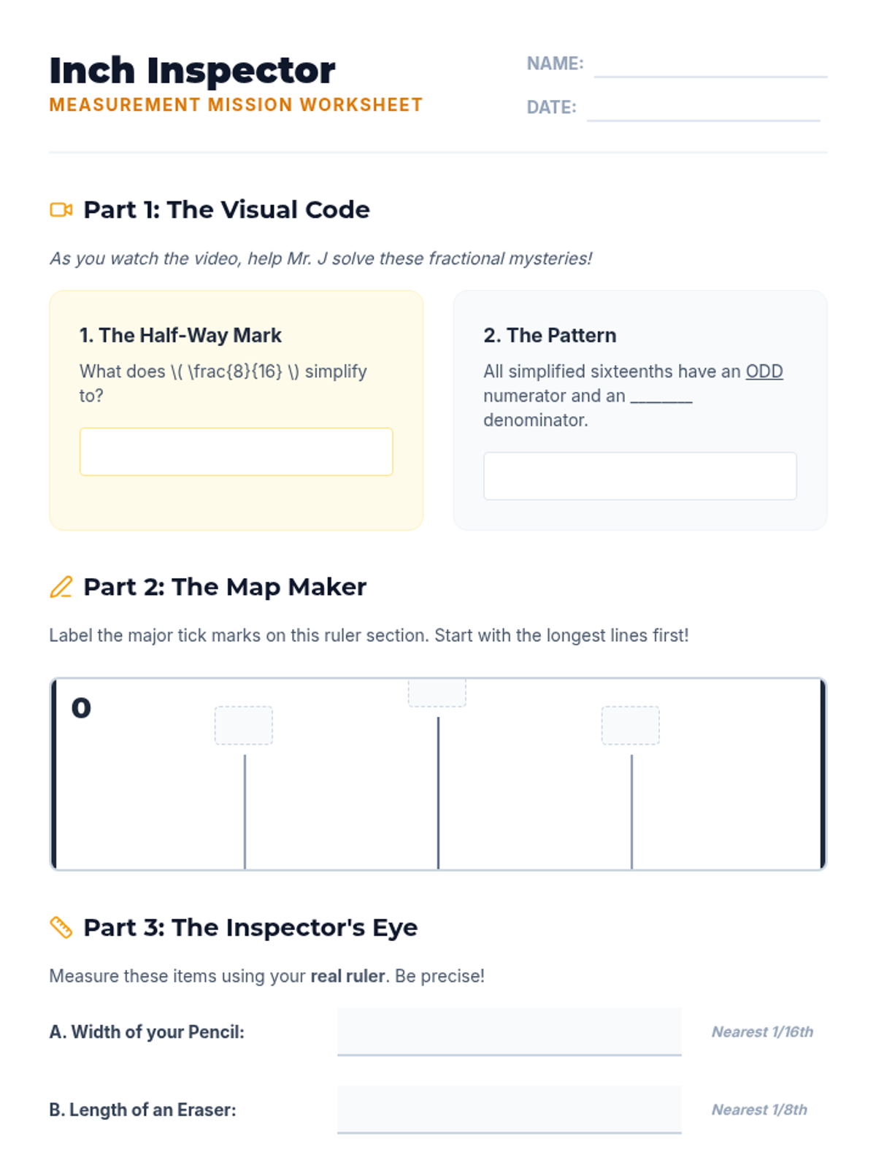Click the label box above the center tick mark
Image resolution: width=876 pixels, height=1168 pixels.
click(437, 693)
